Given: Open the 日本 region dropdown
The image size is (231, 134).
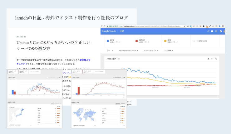Looking at the screenshot, I should (110, 50).
